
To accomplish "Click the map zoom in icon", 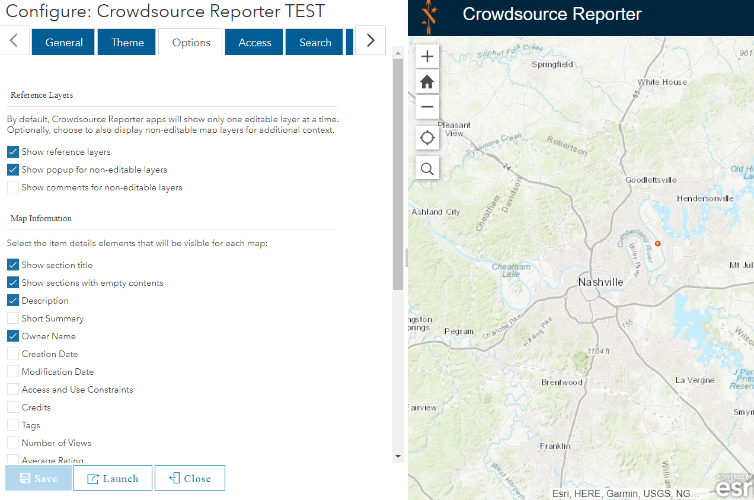I will click(427, 56).
